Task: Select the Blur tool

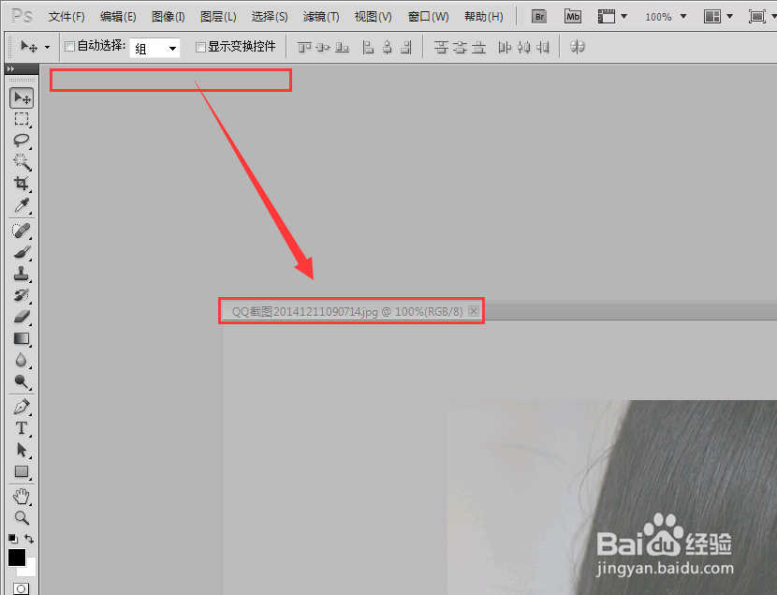Action: coord(22,360)
